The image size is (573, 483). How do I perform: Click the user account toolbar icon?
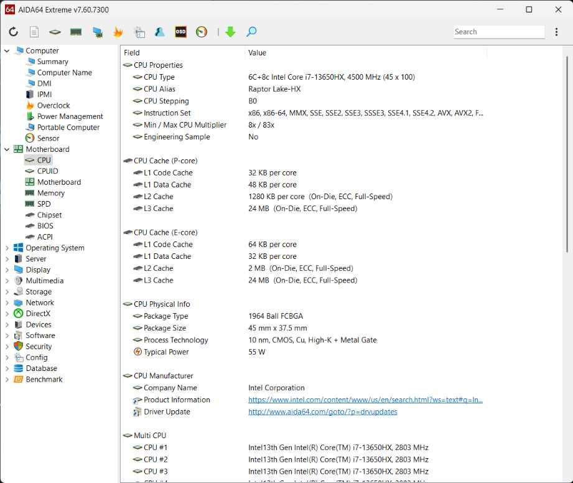coord(160,32)
